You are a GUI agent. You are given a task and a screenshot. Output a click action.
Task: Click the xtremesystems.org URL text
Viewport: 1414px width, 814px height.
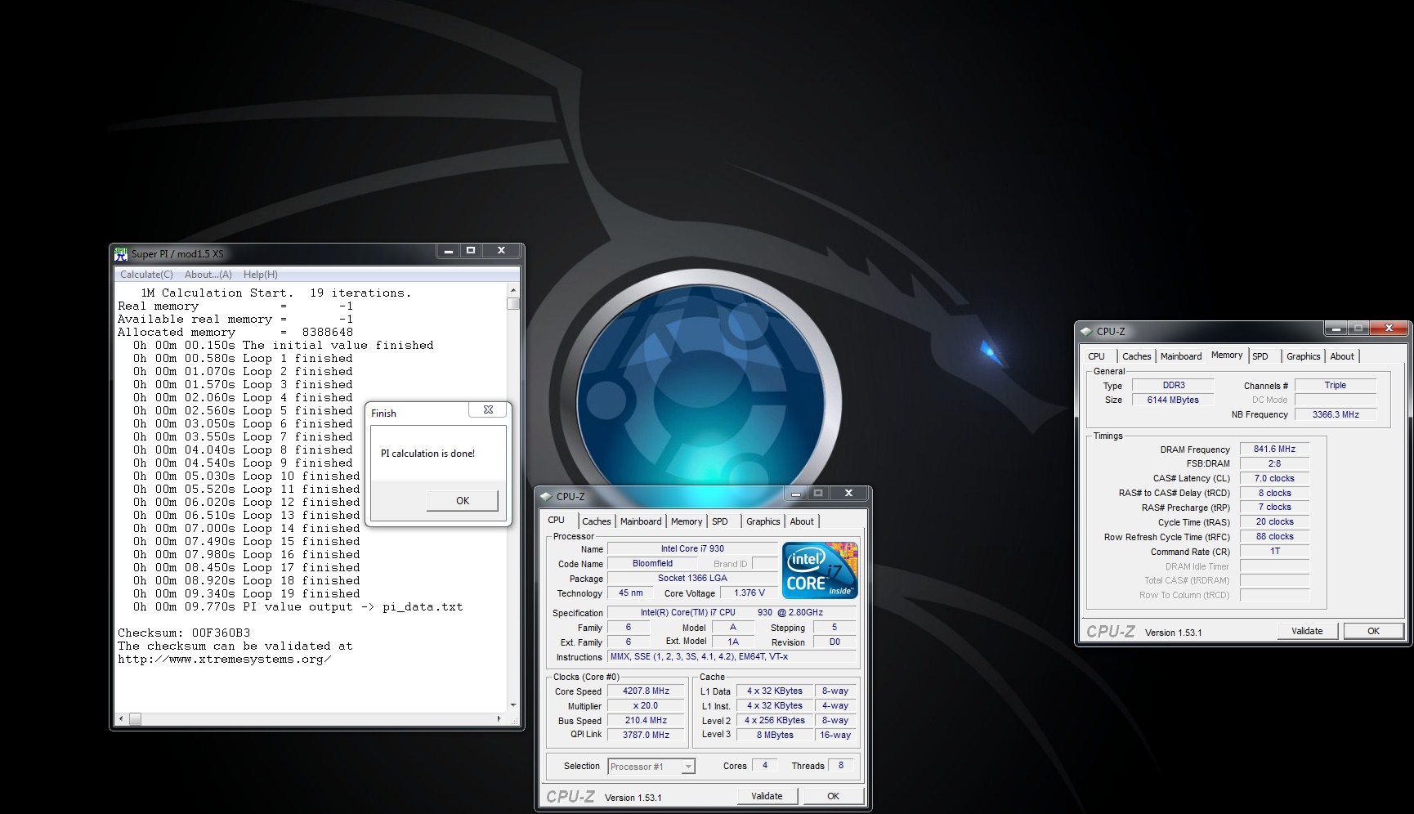tap(224, 660)
